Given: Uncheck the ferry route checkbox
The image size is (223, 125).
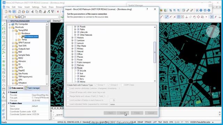Looking at the screenshot, I should (x=78, y=79).
